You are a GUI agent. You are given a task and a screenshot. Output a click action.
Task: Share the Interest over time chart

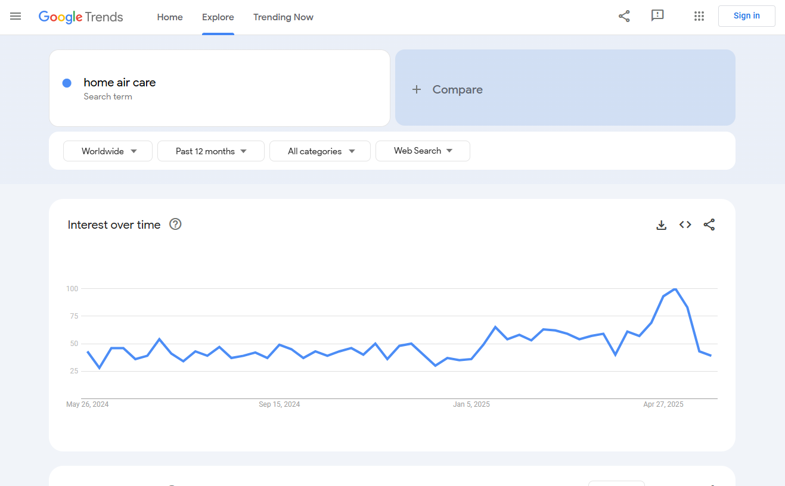point(709,225)
